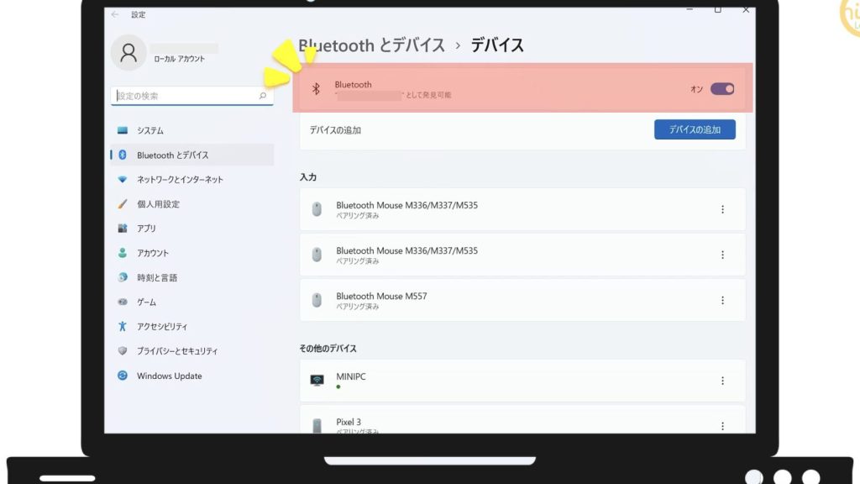The height and width of the screenshot is (484, 860).
Task: Open プライバシーとセキュリティ settings
Action: pyautogui.click(x=192, y=350)
